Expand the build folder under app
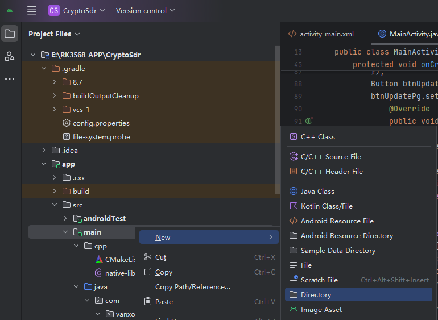The width and height of the screenshot is (438, 320). (x=55, y=192)
